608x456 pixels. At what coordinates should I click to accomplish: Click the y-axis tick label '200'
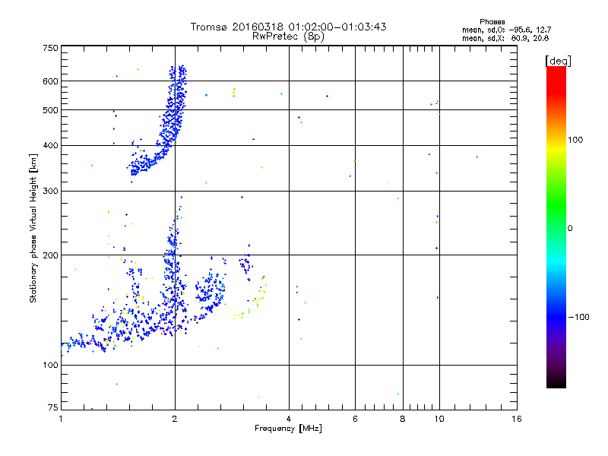click(x=50, y=255)
